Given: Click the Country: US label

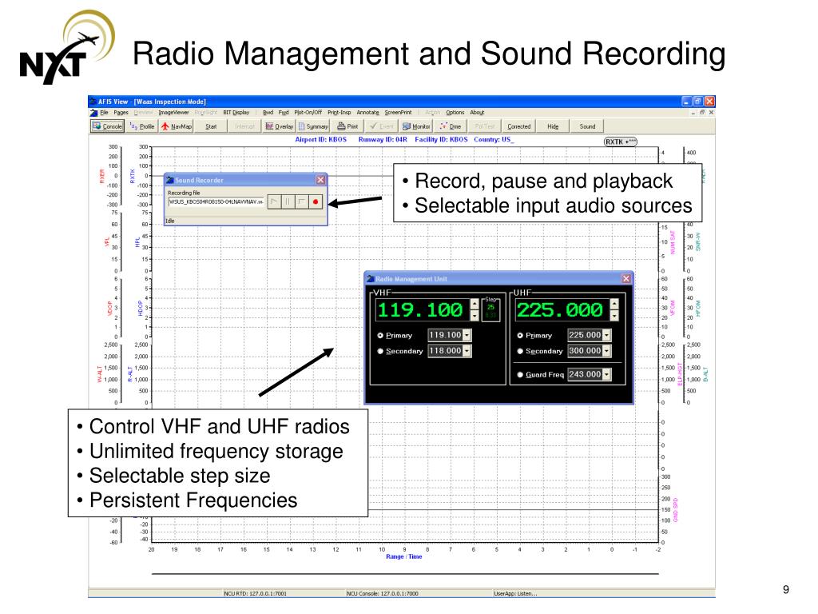Looking at the screenshot, I should 493,139.
